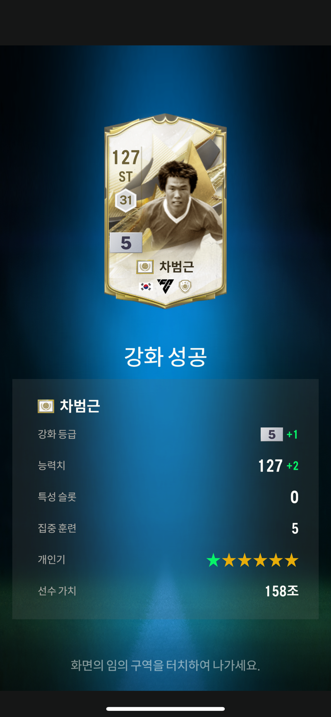This screenshot has height=717, width=331.
Task: Tap the 화면의 임의 구역을 터치하여 나가세요 prompt
Action: pos(165,665)
